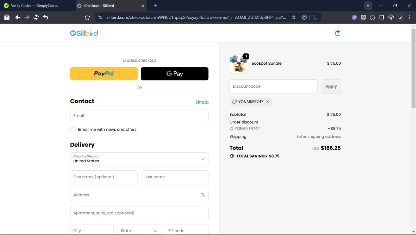Click the star icon left of address bar

(x=87, y=17)
